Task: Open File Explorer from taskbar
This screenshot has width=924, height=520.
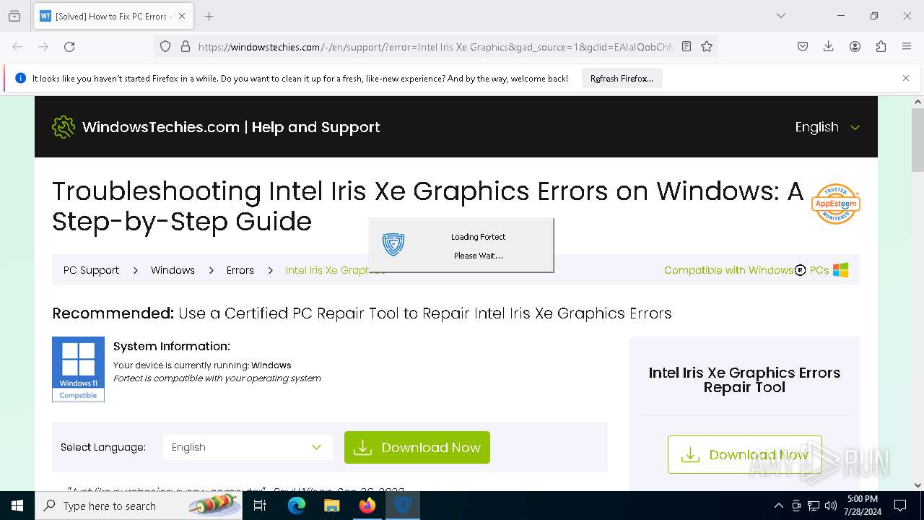Action: click(x=331, y=506)
